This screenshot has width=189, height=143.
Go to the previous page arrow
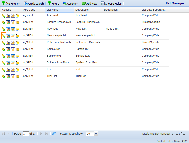(x=9, y=134)
